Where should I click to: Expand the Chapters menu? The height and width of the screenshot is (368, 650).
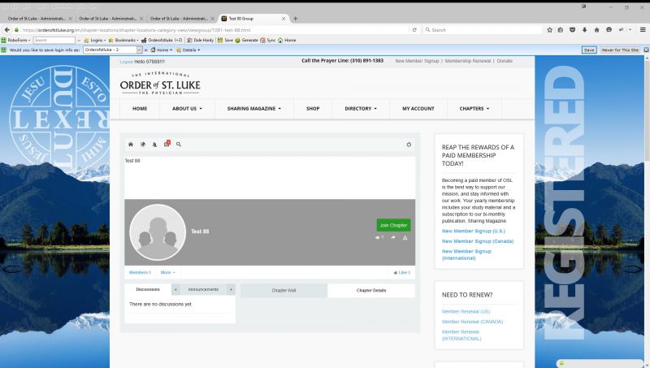tap(474, 109)
